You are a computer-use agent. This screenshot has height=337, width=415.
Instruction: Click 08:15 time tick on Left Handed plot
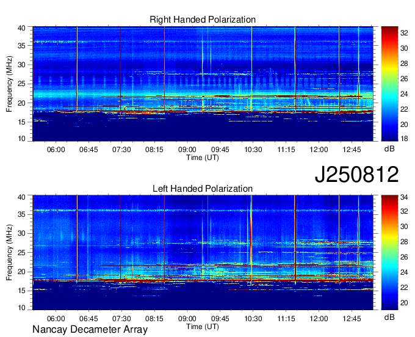[x=154, y=319]
